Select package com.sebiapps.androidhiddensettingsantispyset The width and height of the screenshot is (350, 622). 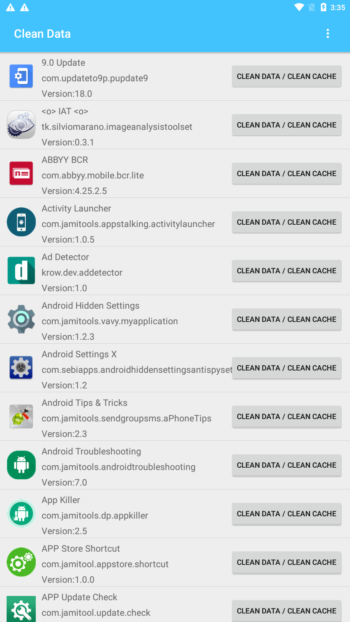pyautogui.click(x=137, y=370)
